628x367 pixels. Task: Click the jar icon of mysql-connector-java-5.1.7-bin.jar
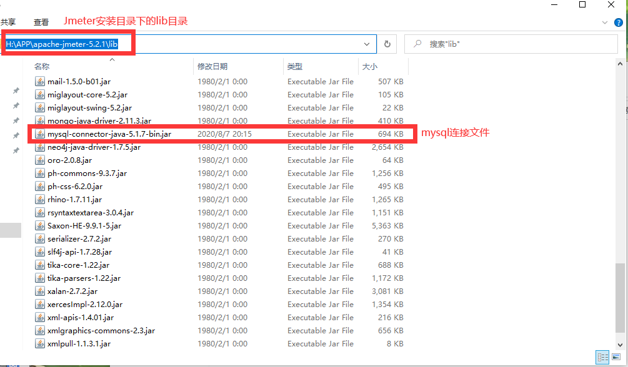coord(40,134)
